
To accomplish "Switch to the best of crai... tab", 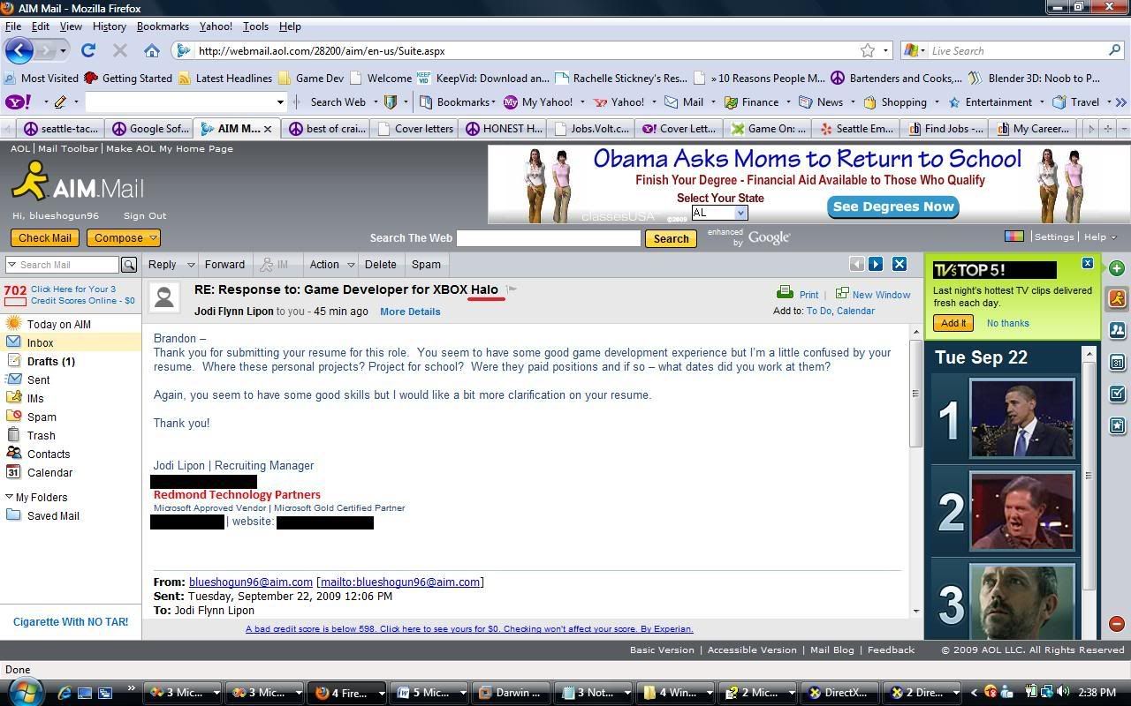I will 326,129.
